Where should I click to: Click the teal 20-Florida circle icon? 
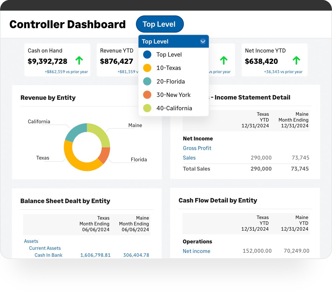pyautogui.click(x=147, y=82)
